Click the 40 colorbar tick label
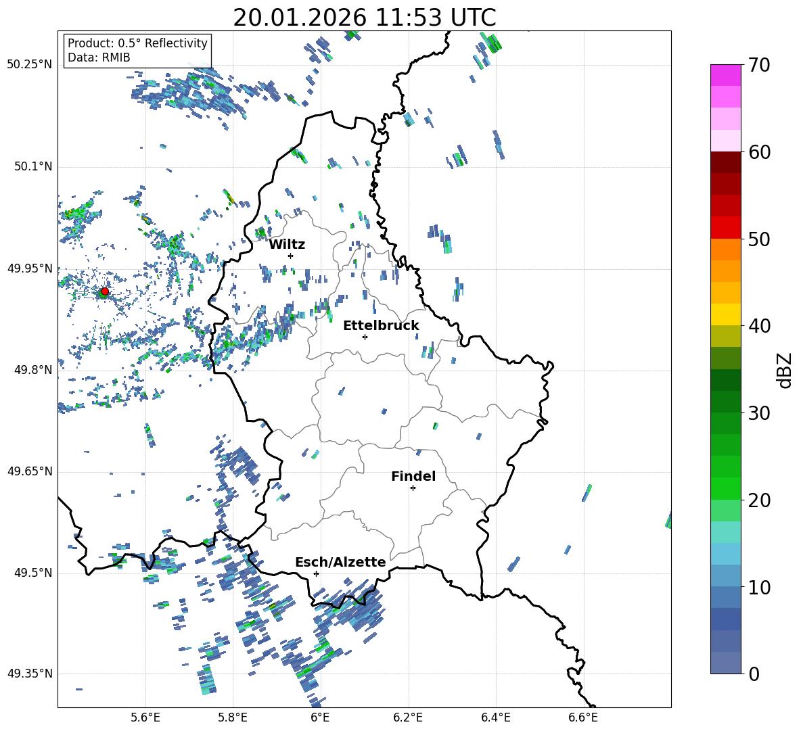The image size is (801, 731). coord(759,326)
